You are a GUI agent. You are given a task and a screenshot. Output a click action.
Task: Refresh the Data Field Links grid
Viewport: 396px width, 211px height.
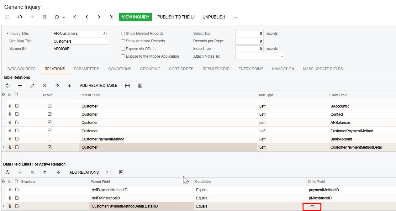point(8,172)
